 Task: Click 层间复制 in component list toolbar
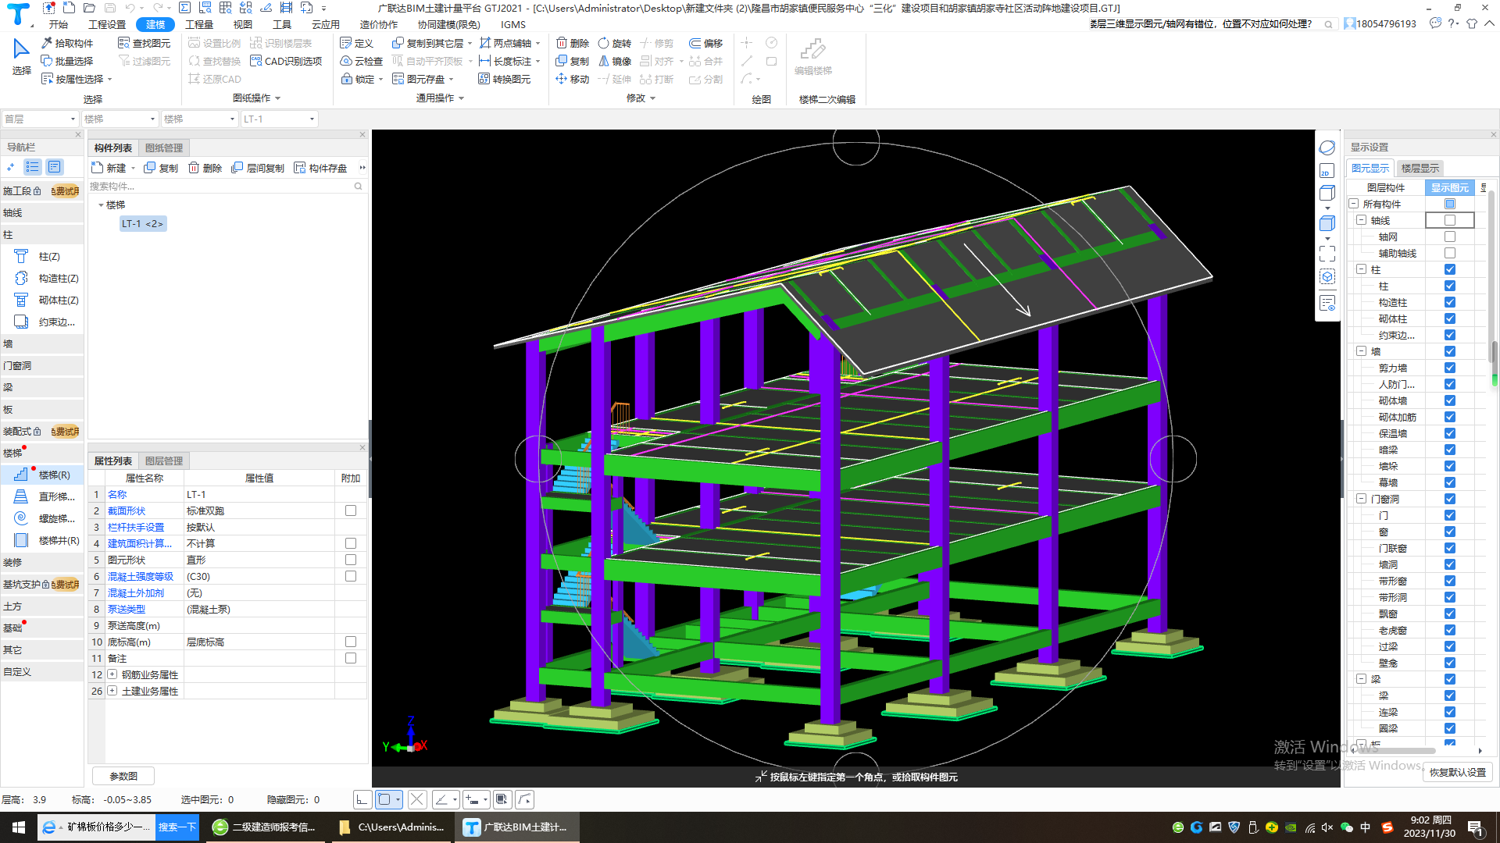[258, 168]
